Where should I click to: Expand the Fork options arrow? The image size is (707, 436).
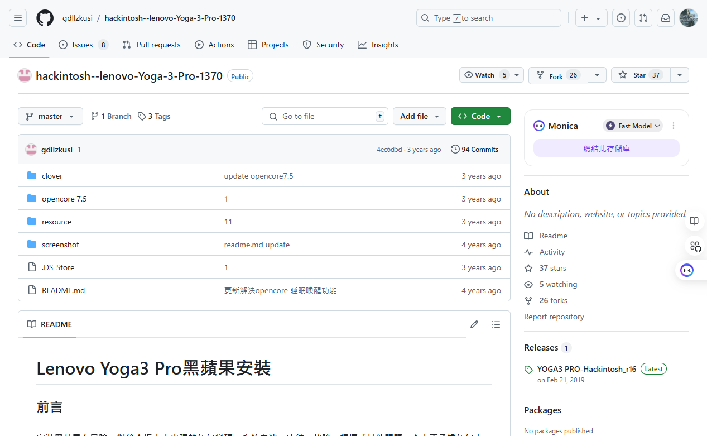[597, 75]
